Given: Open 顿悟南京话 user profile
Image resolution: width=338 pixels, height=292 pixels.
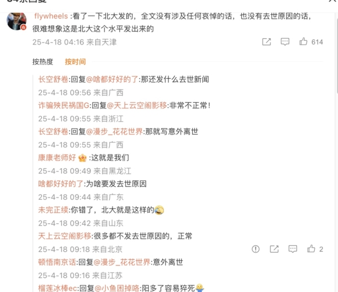Looking at the screenshot, I should point(57,262).
